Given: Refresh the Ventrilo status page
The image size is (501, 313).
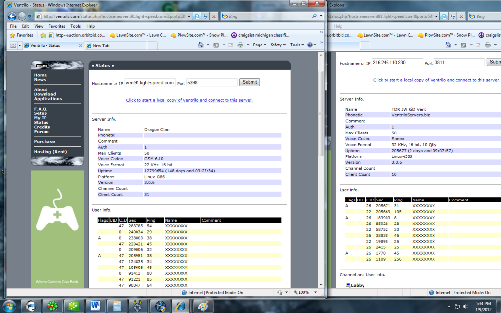Looking at the screenshot, I should pos(205,16).
